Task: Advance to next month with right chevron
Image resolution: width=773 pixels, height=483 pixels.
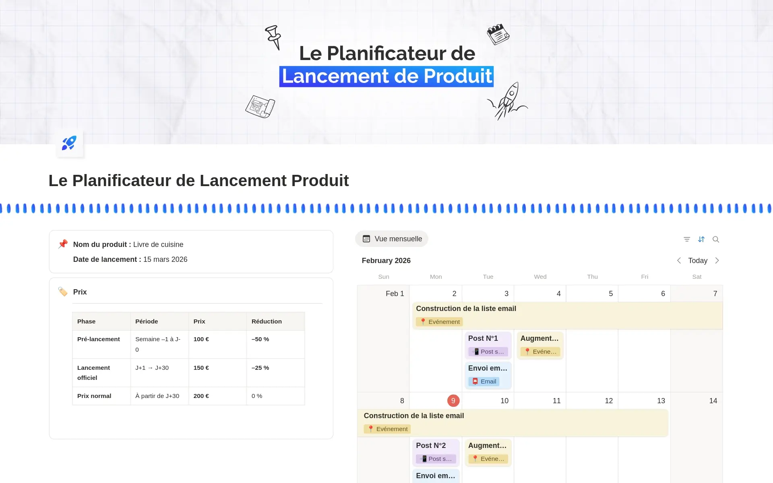Action: point(717,261)
